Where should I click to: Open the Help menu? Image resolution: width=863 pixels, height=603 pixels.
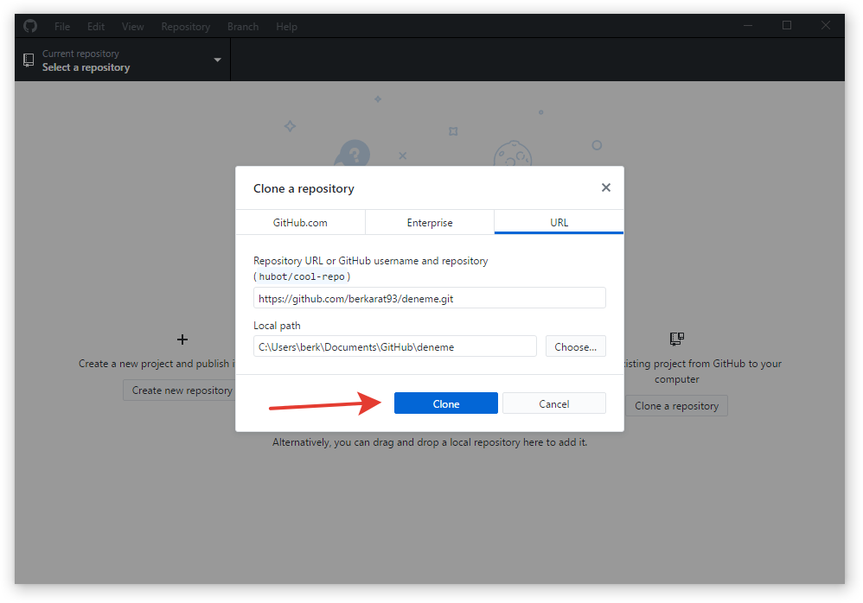pyautogui.click(x=287, y=27)
